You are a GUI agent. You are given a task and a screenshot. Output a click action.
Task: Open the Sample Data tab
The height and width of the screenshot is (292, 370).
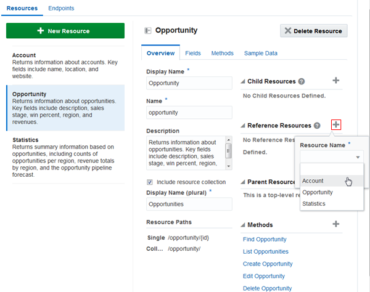(260, 54)
